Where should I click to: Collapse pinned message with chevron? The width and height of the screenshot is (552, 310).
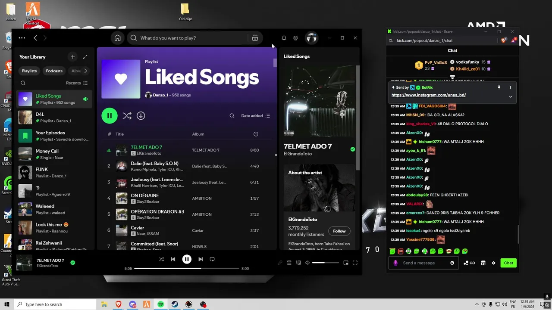point(511,96)
